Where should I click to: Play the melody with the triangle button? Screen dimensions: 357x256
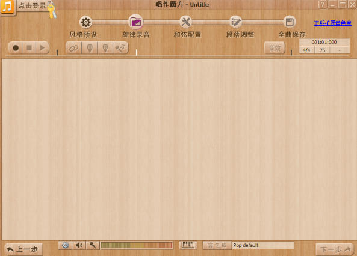[x=42, y=48]
